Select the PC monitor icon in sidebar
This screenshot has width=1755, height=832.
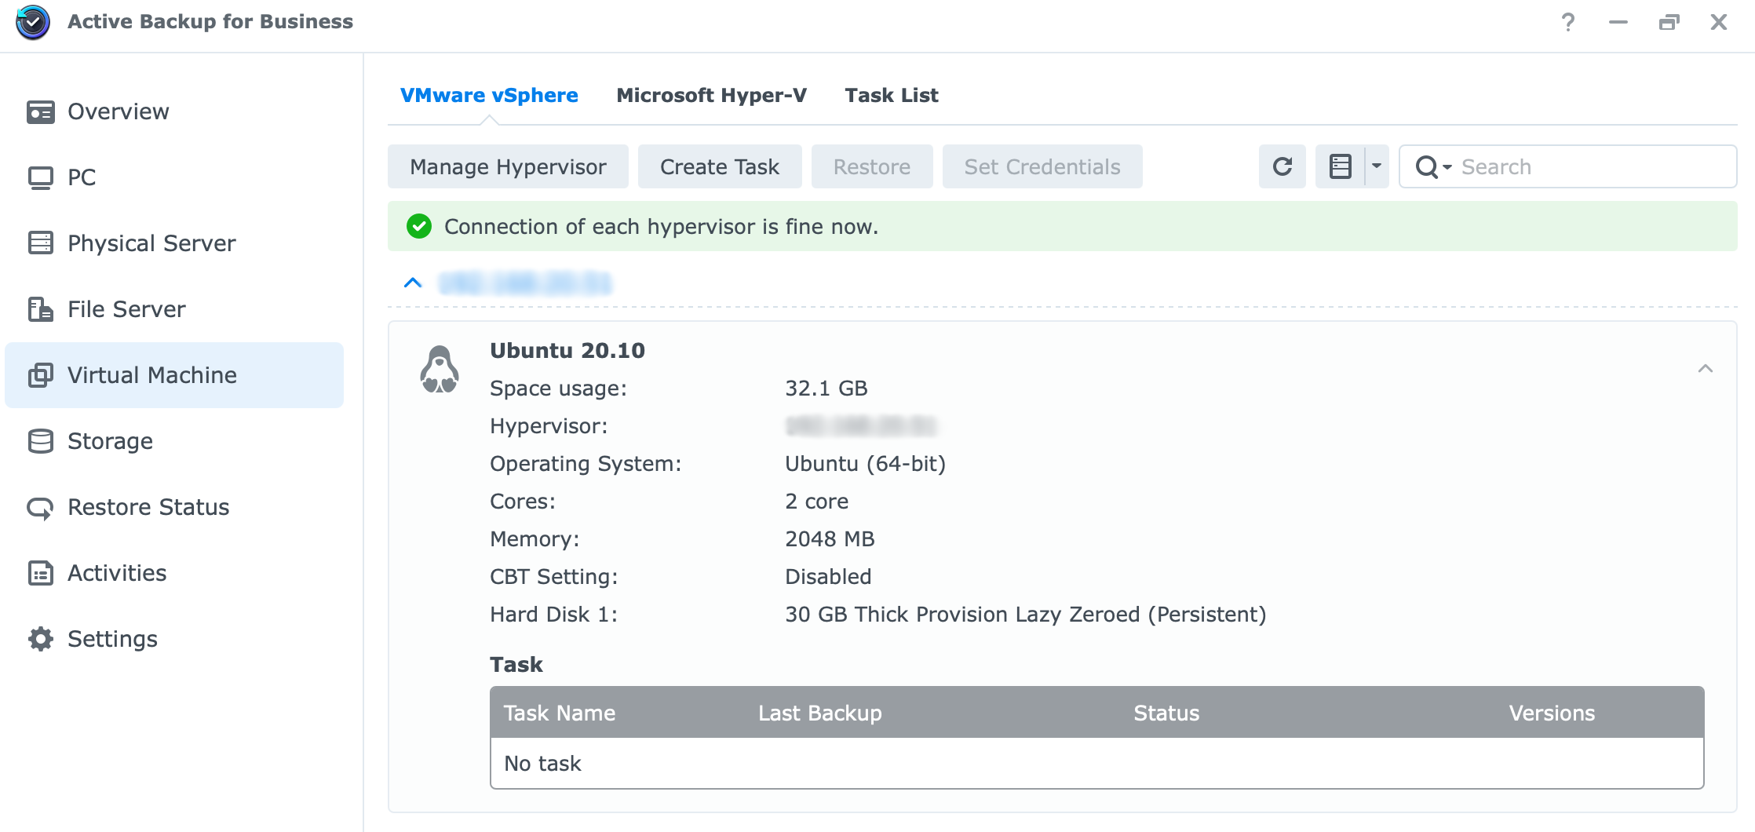(40, 178)
